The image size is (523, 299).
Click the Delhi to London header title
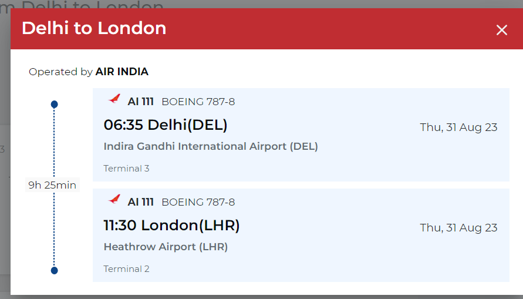pyautogui.click(x=94, y=28)
